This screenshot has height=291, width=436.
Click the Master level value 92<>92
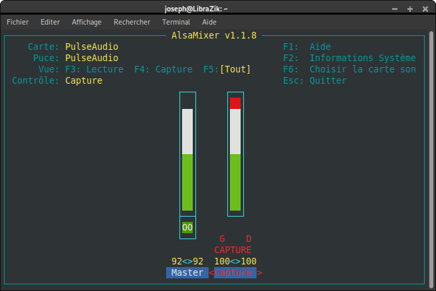[x=187, y=261]
